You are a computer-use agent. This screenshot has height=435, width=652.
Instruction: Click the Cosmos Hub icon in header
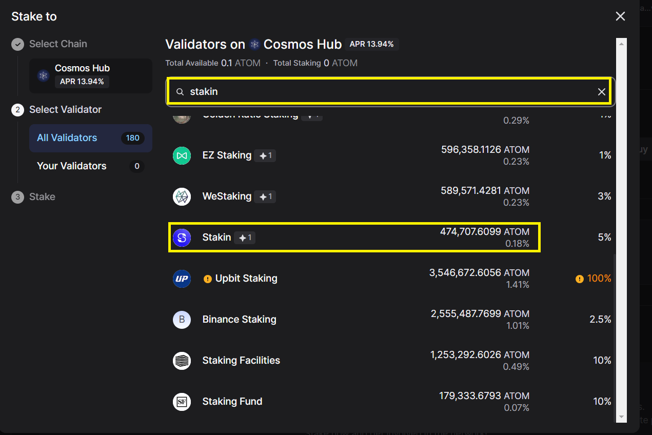point(254,45)
